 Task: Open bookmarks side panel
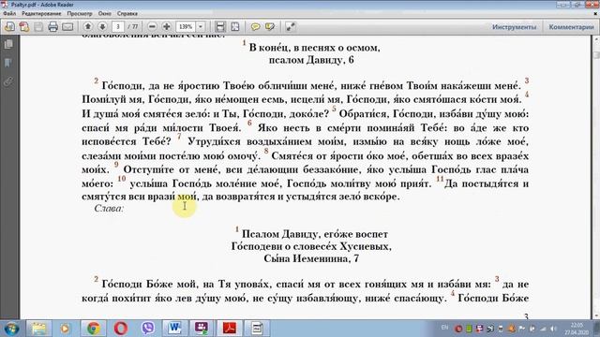click(x=8, y=63)
